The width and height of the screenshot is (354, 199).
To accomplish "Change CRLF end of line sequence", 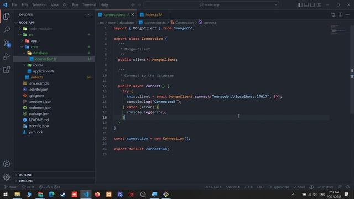I will (x=260, y=187).
